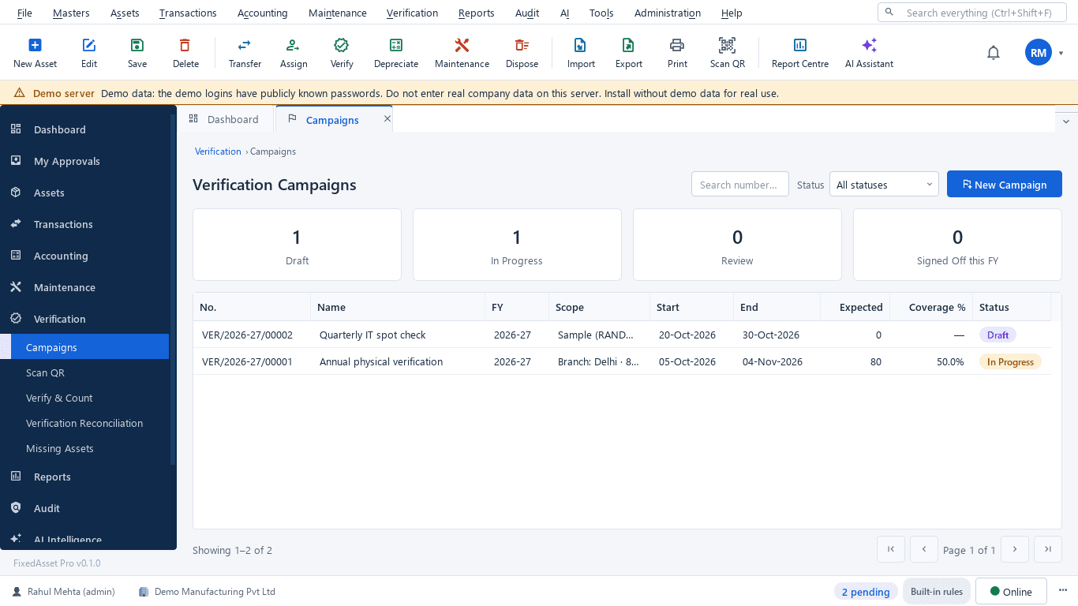
Task: Click the 2 pending status badge
Action: pos(866,592)
